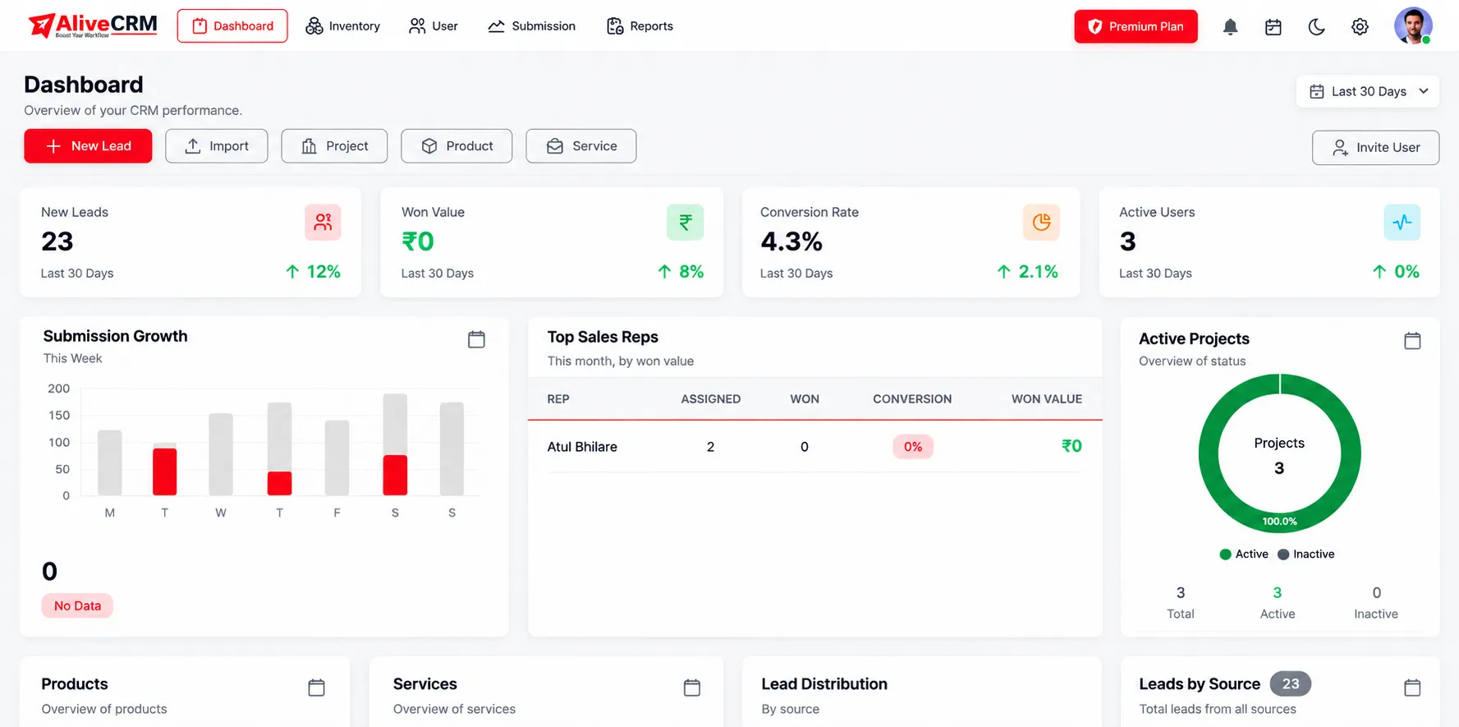
Task: Click the No Data badge
Action: pos(77,606)
